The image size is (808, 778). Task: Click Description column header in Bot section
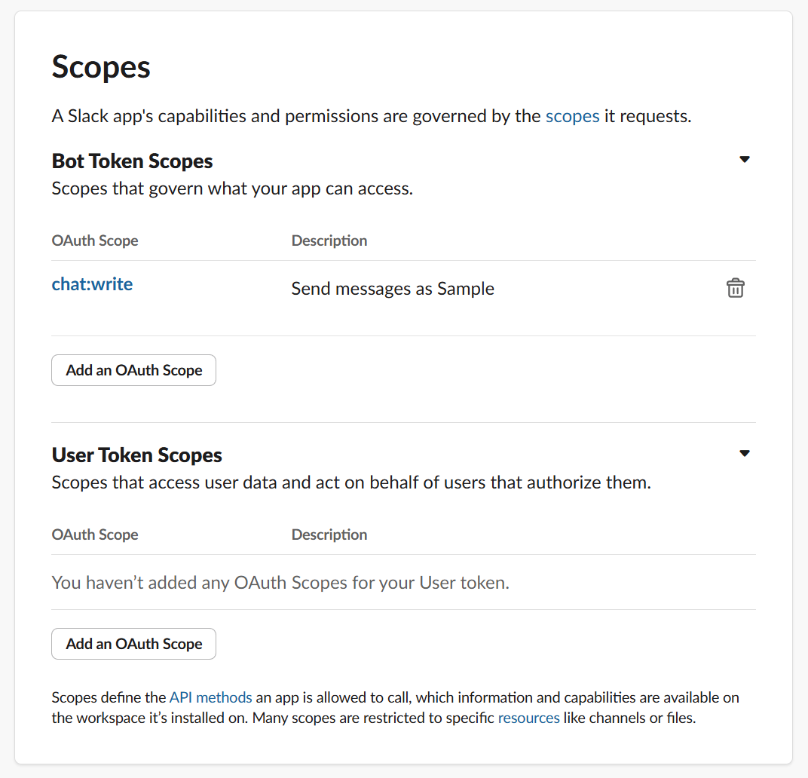[329, 240]
